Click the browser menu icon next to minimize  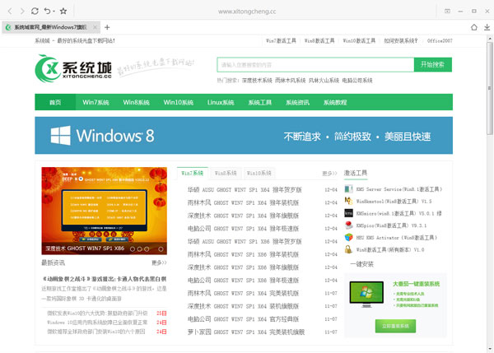[x=447, y=11]
